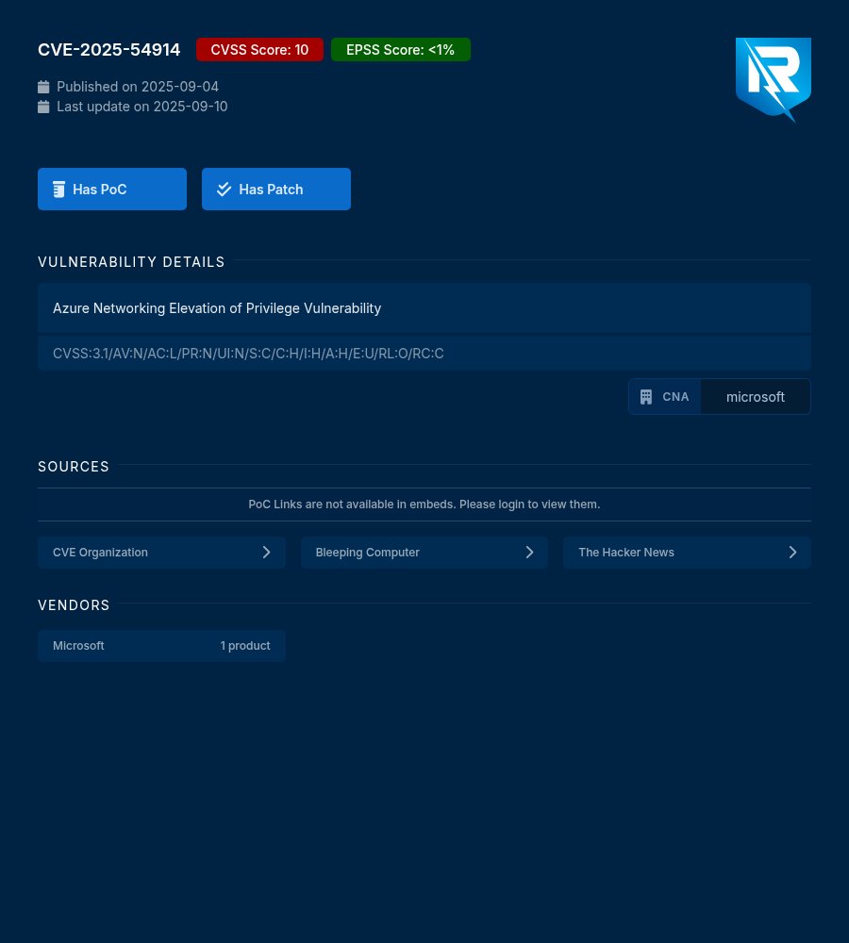
Task: Click the Published on 2025-09-04 text
Action: 137,87
